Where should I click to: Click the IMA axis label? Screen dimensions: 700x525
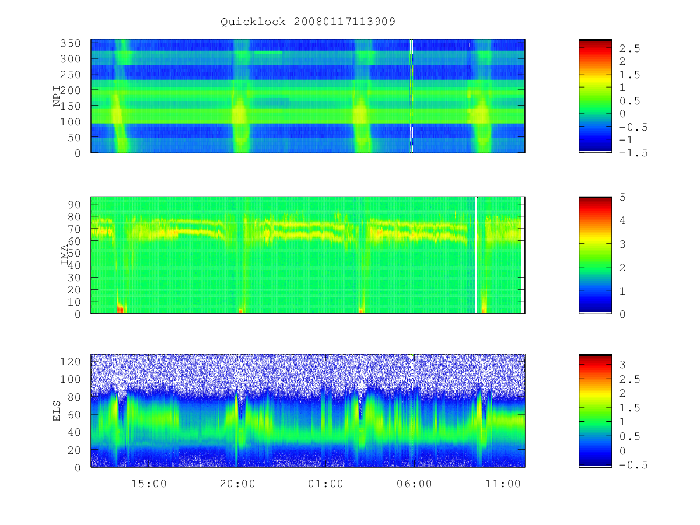(65, 255)
